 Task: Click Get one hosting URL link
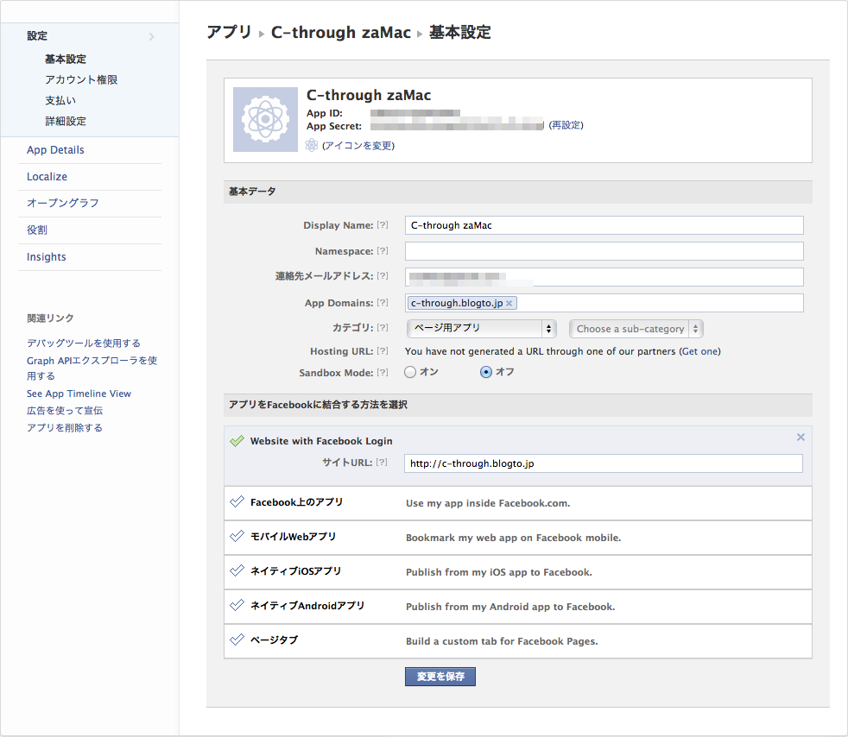click(x=699, y=351)
